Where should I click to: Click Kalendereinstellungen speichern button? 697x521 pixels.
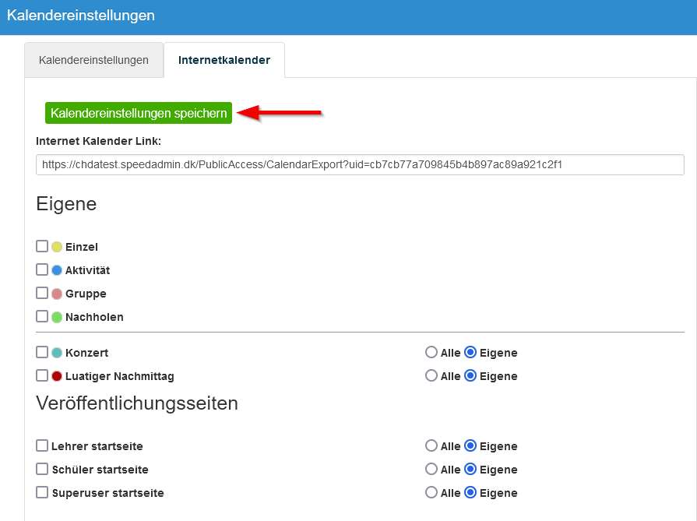click(x=139, y=113)
